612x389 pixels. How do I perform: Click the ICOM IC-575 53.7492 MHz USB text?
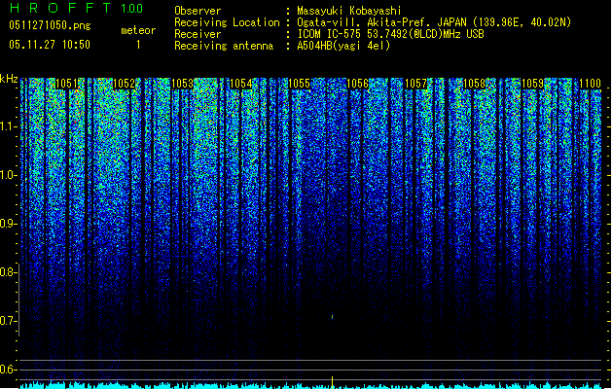tap(391, 34)
